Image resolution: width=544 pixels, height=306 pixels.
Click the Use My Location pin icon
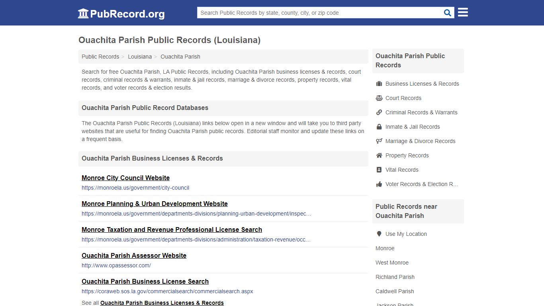pos(379,234)
